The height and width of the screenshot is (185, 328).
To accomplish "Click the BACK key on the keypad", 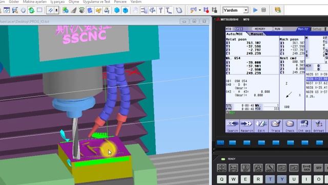I will click(x=306, y=168).
